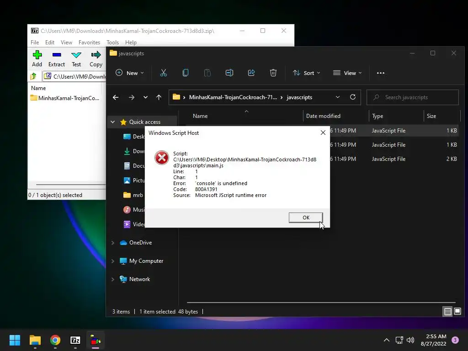
Task: Close the Windows Script Host dialog
Action: point(323,133)
